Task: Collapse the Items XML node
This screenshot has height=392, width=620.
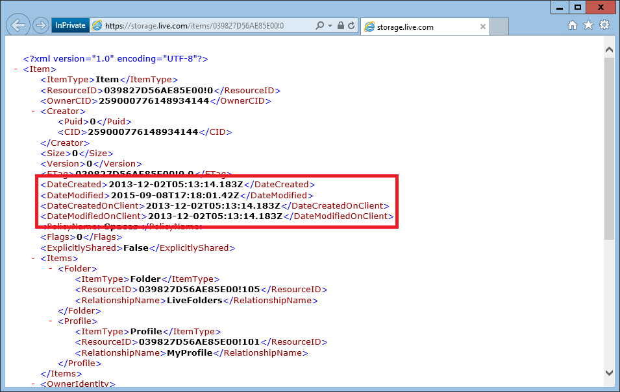Action: click(33, 258)
